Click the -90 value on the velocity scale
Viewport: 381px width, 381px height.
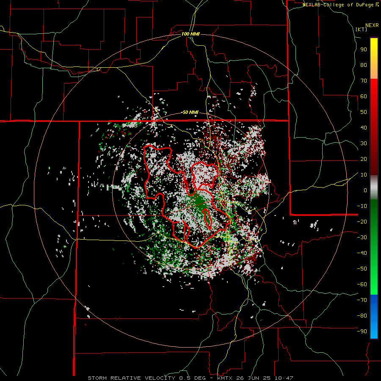362,331
